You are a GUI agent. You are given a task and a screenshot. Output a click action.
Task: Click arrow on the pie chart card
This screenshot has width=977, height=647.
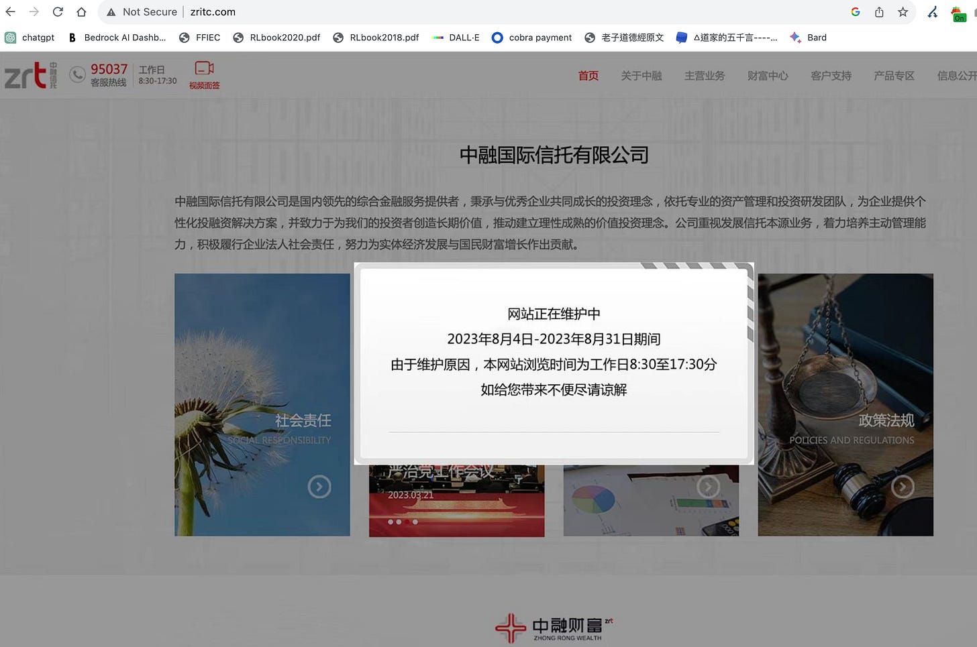tap(708, 486)
